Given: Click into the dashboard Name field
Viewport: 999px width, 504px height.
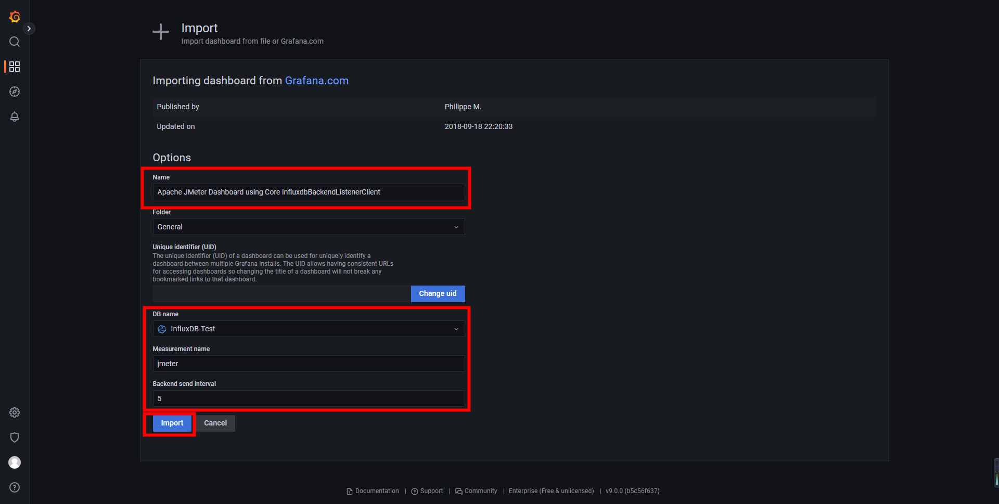Looking at the screenshot, I should (309, 192).
